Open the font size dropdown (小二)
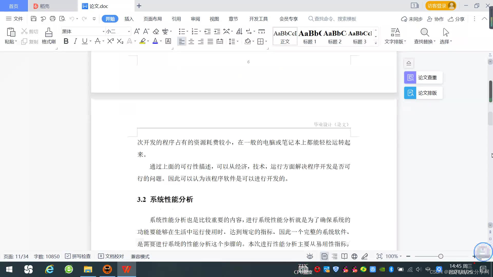 [129, 32]
